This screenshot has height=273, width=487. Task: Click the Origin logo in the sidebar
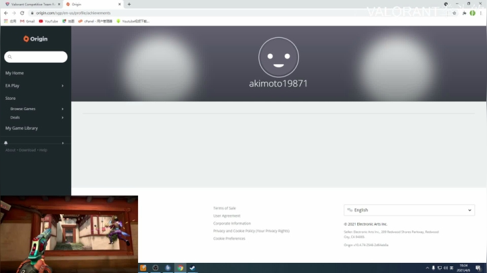[x=35, y=39]
